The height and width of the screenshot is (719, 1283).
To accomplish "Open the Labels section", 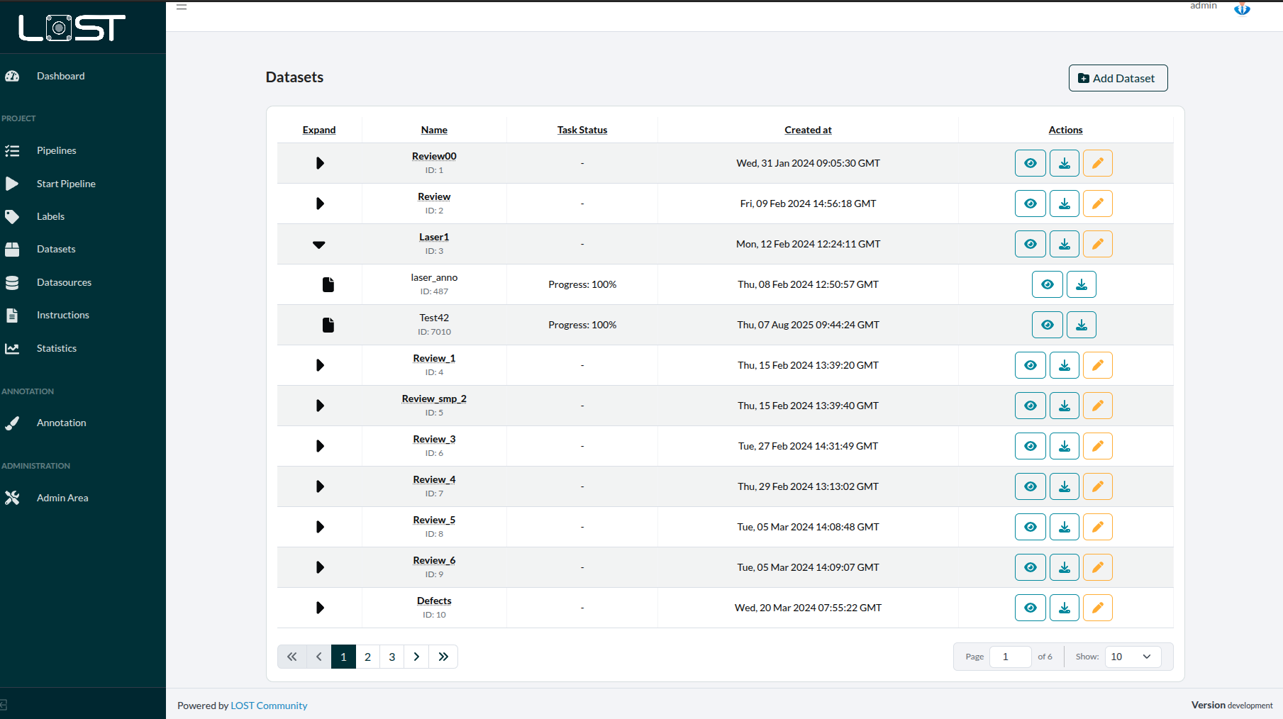I will click(x=50, y=216).
